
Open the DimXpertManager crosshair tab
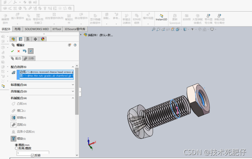pos(35,39)
